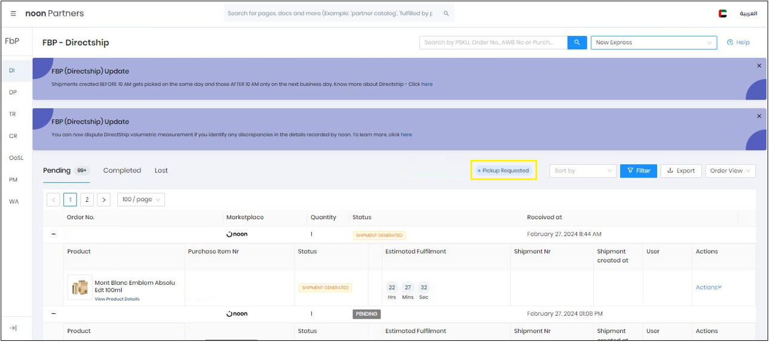This screenshot has height=342, width=770.
Task: Click SHIPMENT GENERATED tag in Mont Blanc item row
Action: [325, 288]
